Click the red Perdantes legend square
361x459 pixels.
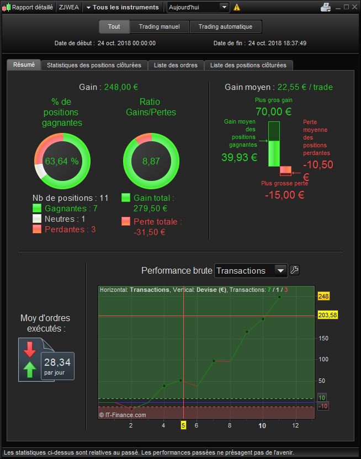(37, 229)
